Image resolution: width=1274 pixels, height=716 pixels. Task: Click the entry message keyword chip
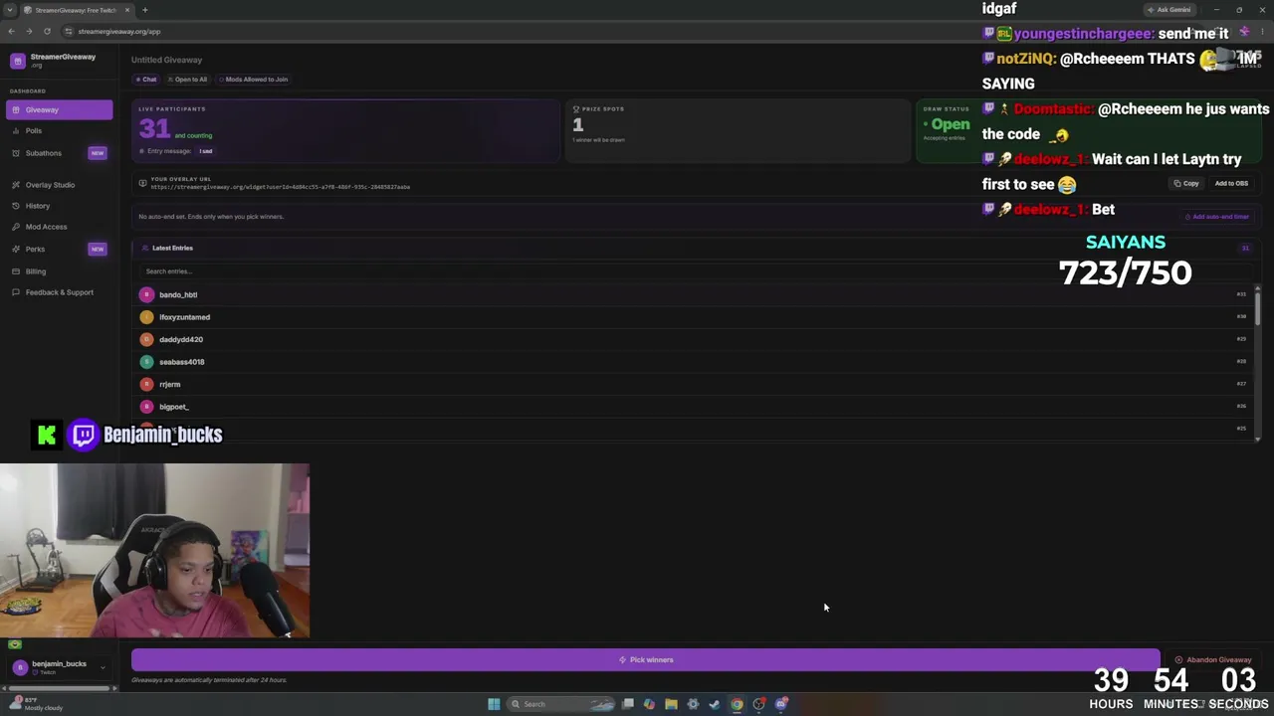point(206,151)
